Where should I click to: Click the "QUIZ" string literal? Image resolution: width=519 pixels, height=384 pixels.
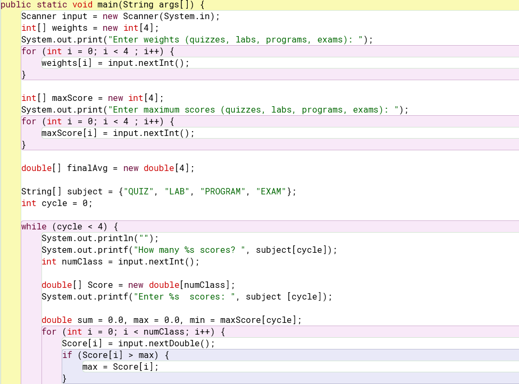(138, 192)
